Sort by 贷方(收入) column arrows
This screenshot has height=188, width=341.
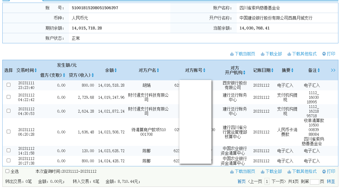click(93, 75)
